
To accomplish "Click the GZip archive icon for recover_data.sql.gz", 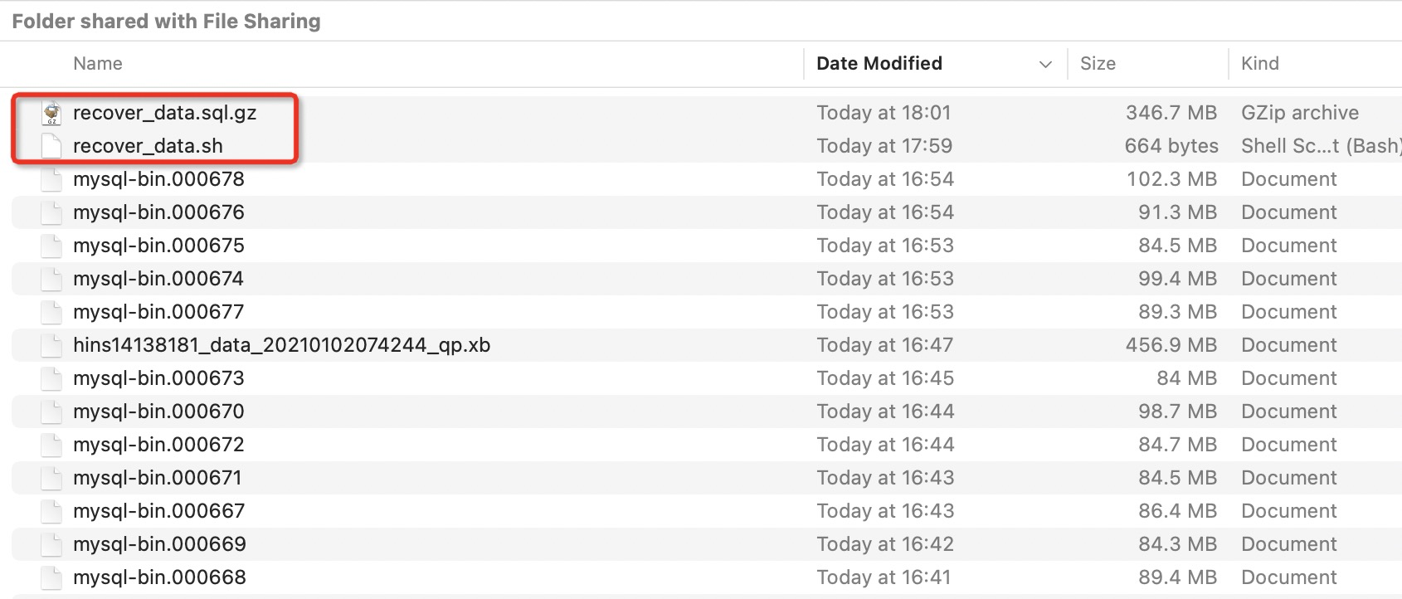I will (x=51, y=113).
